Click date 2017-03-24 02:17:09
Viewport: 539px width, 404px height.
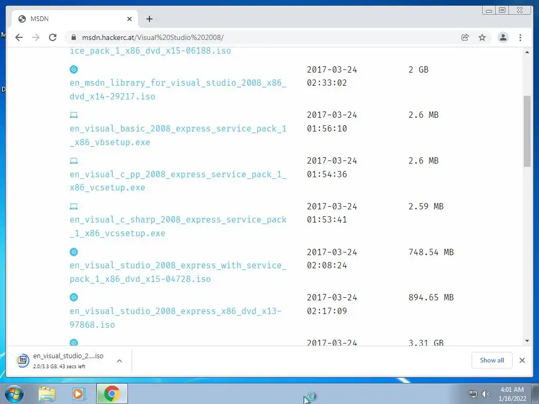332,304
